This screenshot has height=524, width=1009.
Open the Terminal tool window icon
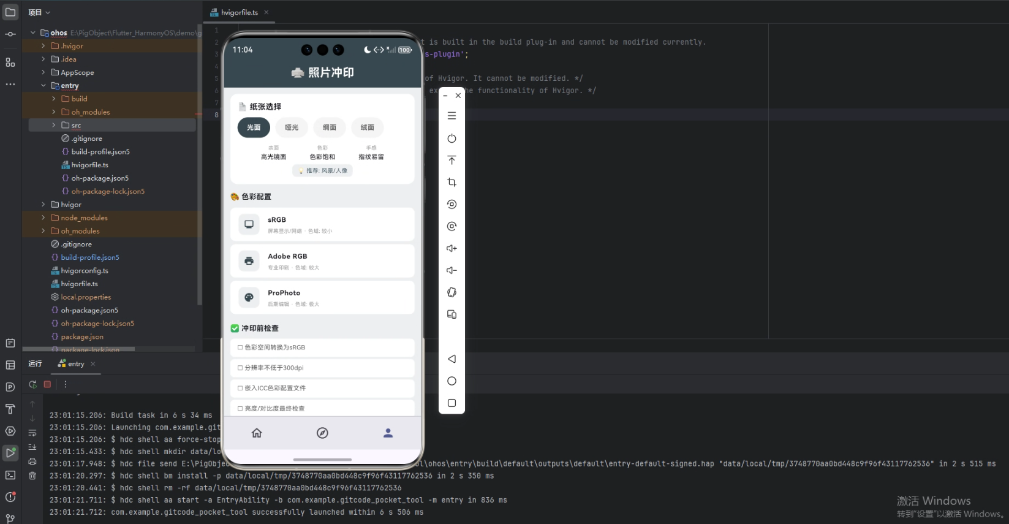click(x=10, y=475)
